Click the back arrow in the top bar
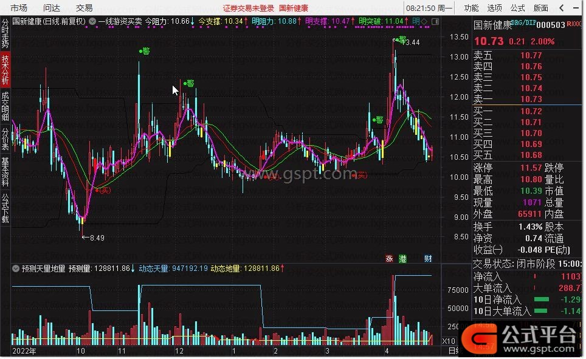The image size is (586, 359). click(562, 8)
